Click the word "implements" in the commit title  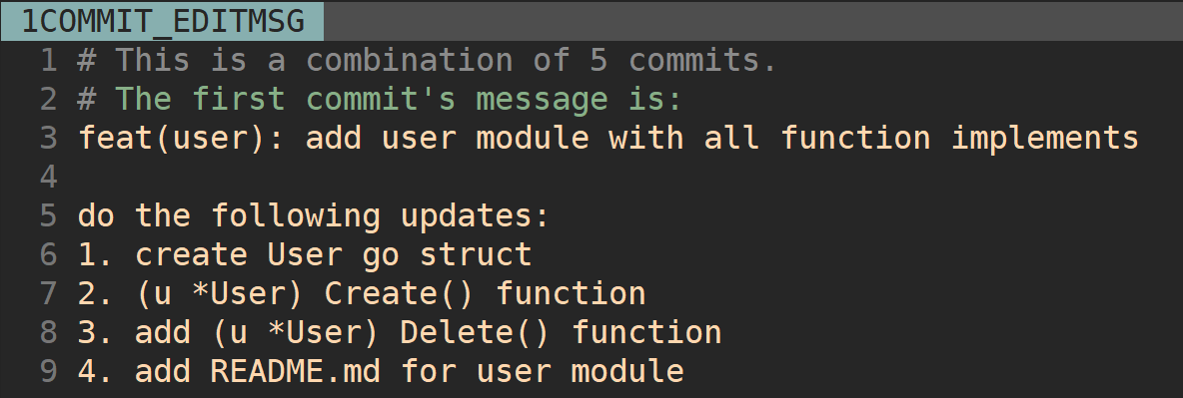[x=1045, y=138]
